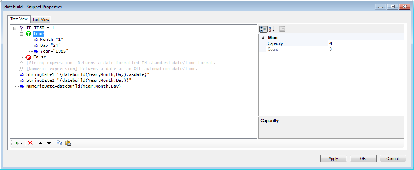Move item down with black down arrow
This screenshot has width=414, height=170.
49,143
